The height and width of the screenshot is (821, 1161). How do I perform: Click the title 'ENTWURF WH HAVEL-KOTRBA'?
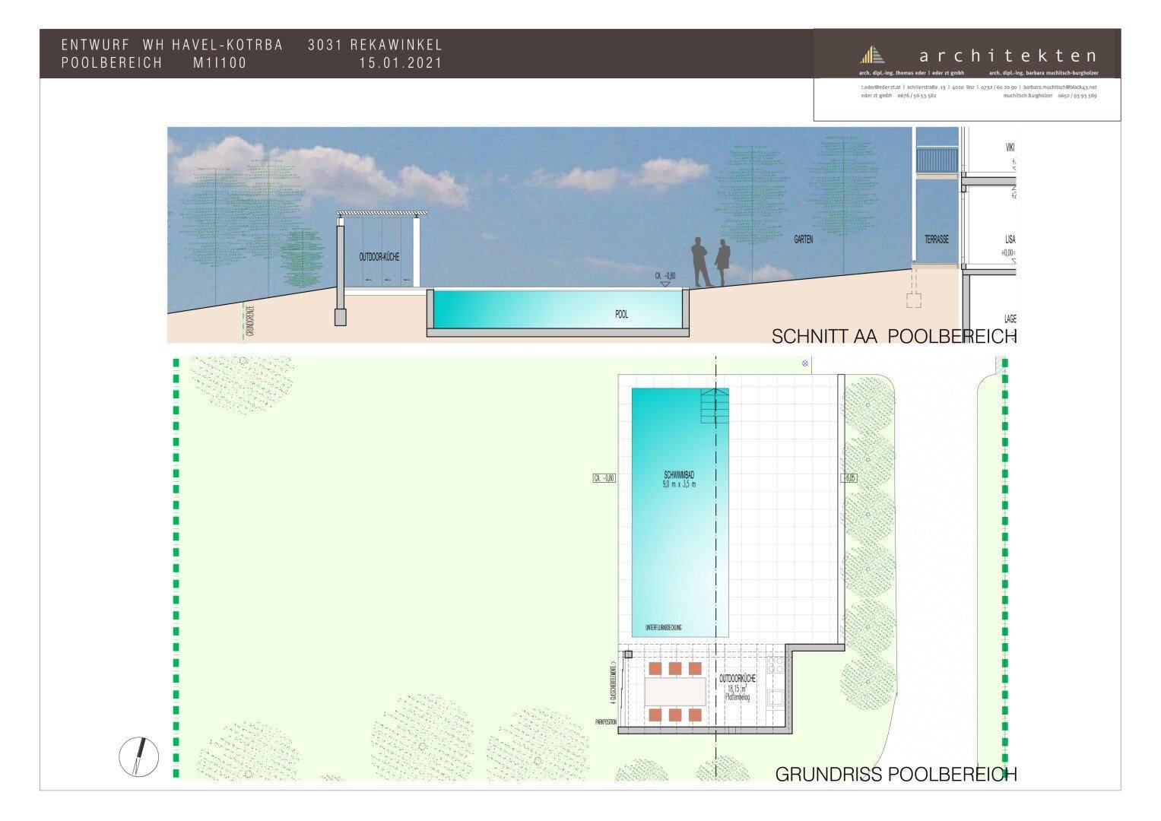172,46
